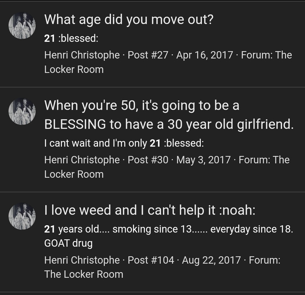Click snippet "21 years old.... smoking since 13"
305x295 pixels.
point(168,229)
